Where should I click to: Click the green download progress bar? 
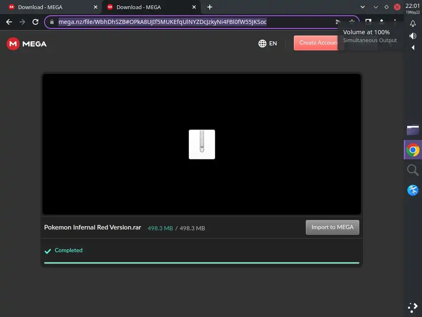pos(202,263)
